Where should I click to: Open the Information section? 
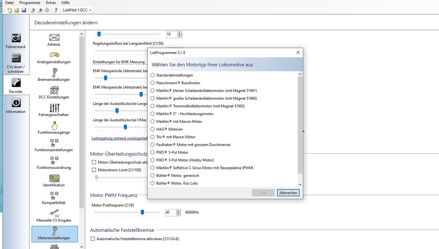(15, 106)
